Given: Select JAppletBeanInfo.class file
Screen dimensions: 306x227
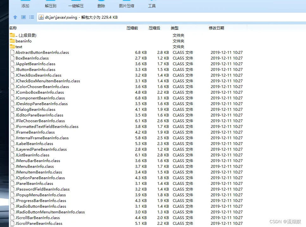Looking at the screenshot, I should click(x=128, y=64).
